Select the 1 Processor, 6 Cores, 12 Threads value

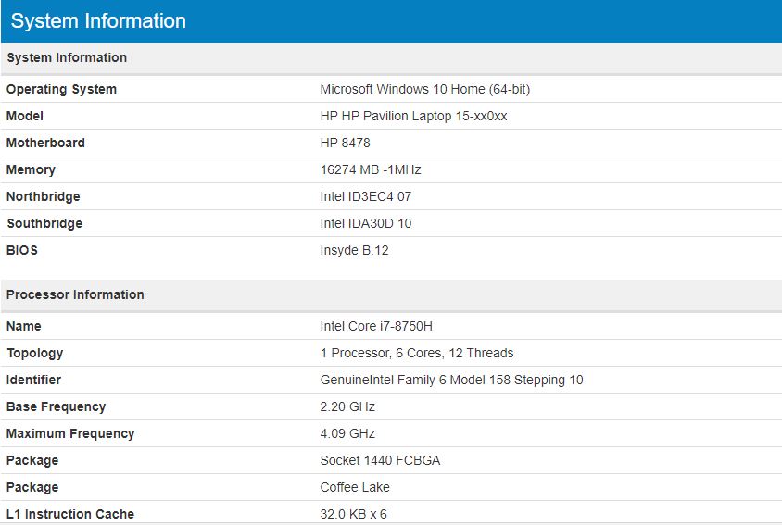pyautogui.click(x=416, y=354)
